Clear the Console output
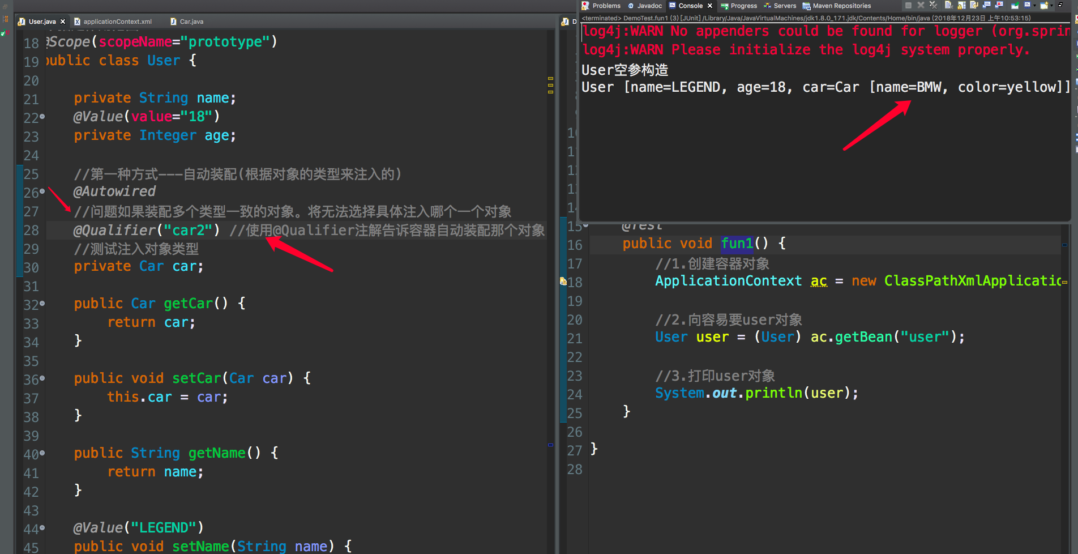The height and width of the screenshot is (554, 1078). click(x=948, y=5)
